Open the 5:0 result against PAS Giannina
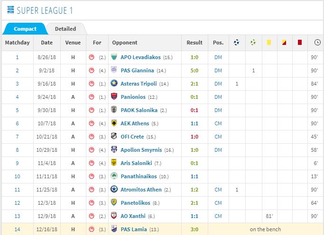 [x=194, y=70]
